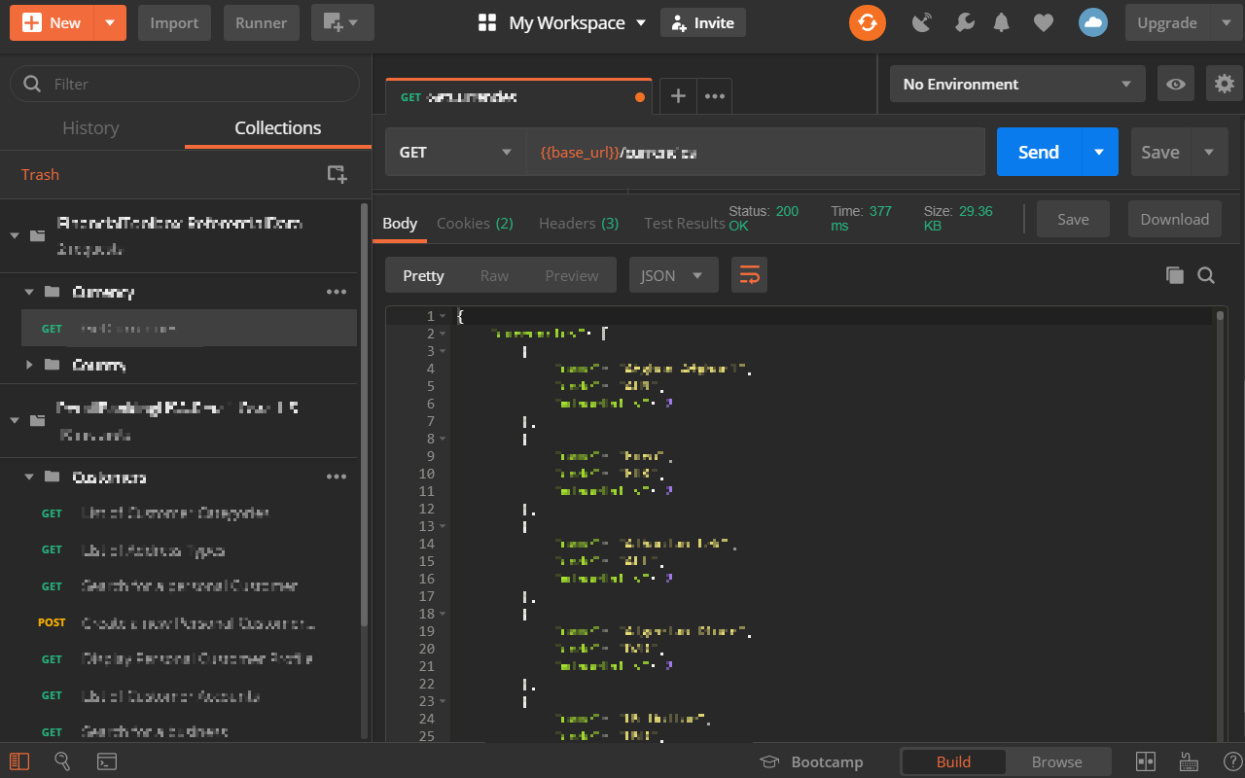Viewport: 1245px width, 778px height.
Task: Create a new collection with the folder-plus icon
Action: (337, 174)
